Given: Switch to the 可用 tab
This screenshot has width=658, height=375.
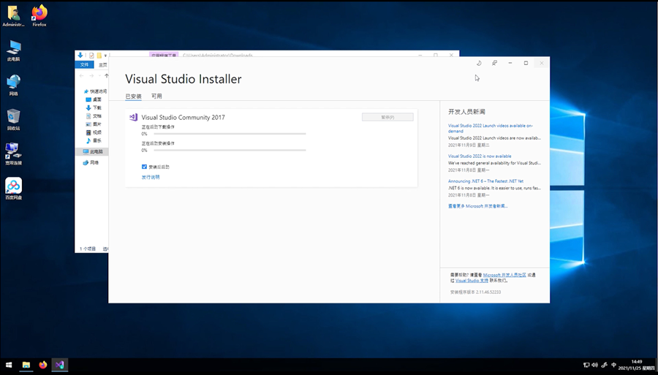Looking at the screenshot, I should 156,96.
